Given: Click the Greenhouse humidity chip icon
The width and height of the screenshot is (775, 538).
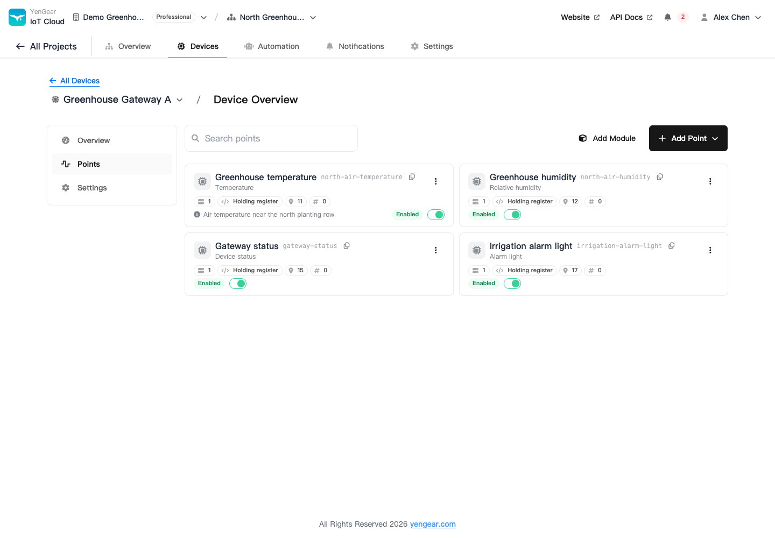Looking at the screenshot, I should pyautogui.click(x=477, y=181).
